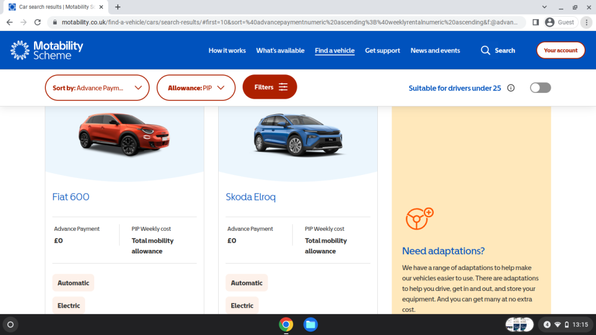Open the How it works menu
596x335 pixels.
[227, 51]
